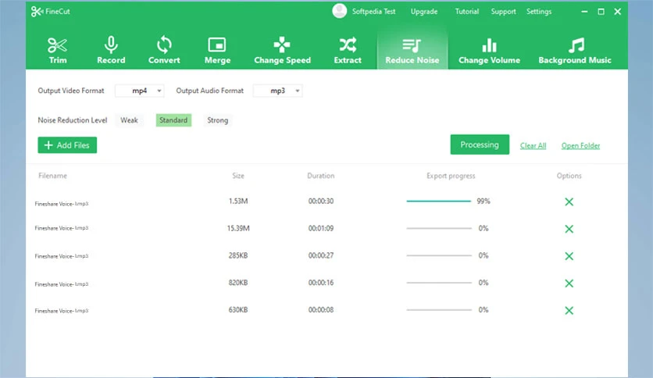
Task: Click the Duration column header
Action: (x=321, y=176)
